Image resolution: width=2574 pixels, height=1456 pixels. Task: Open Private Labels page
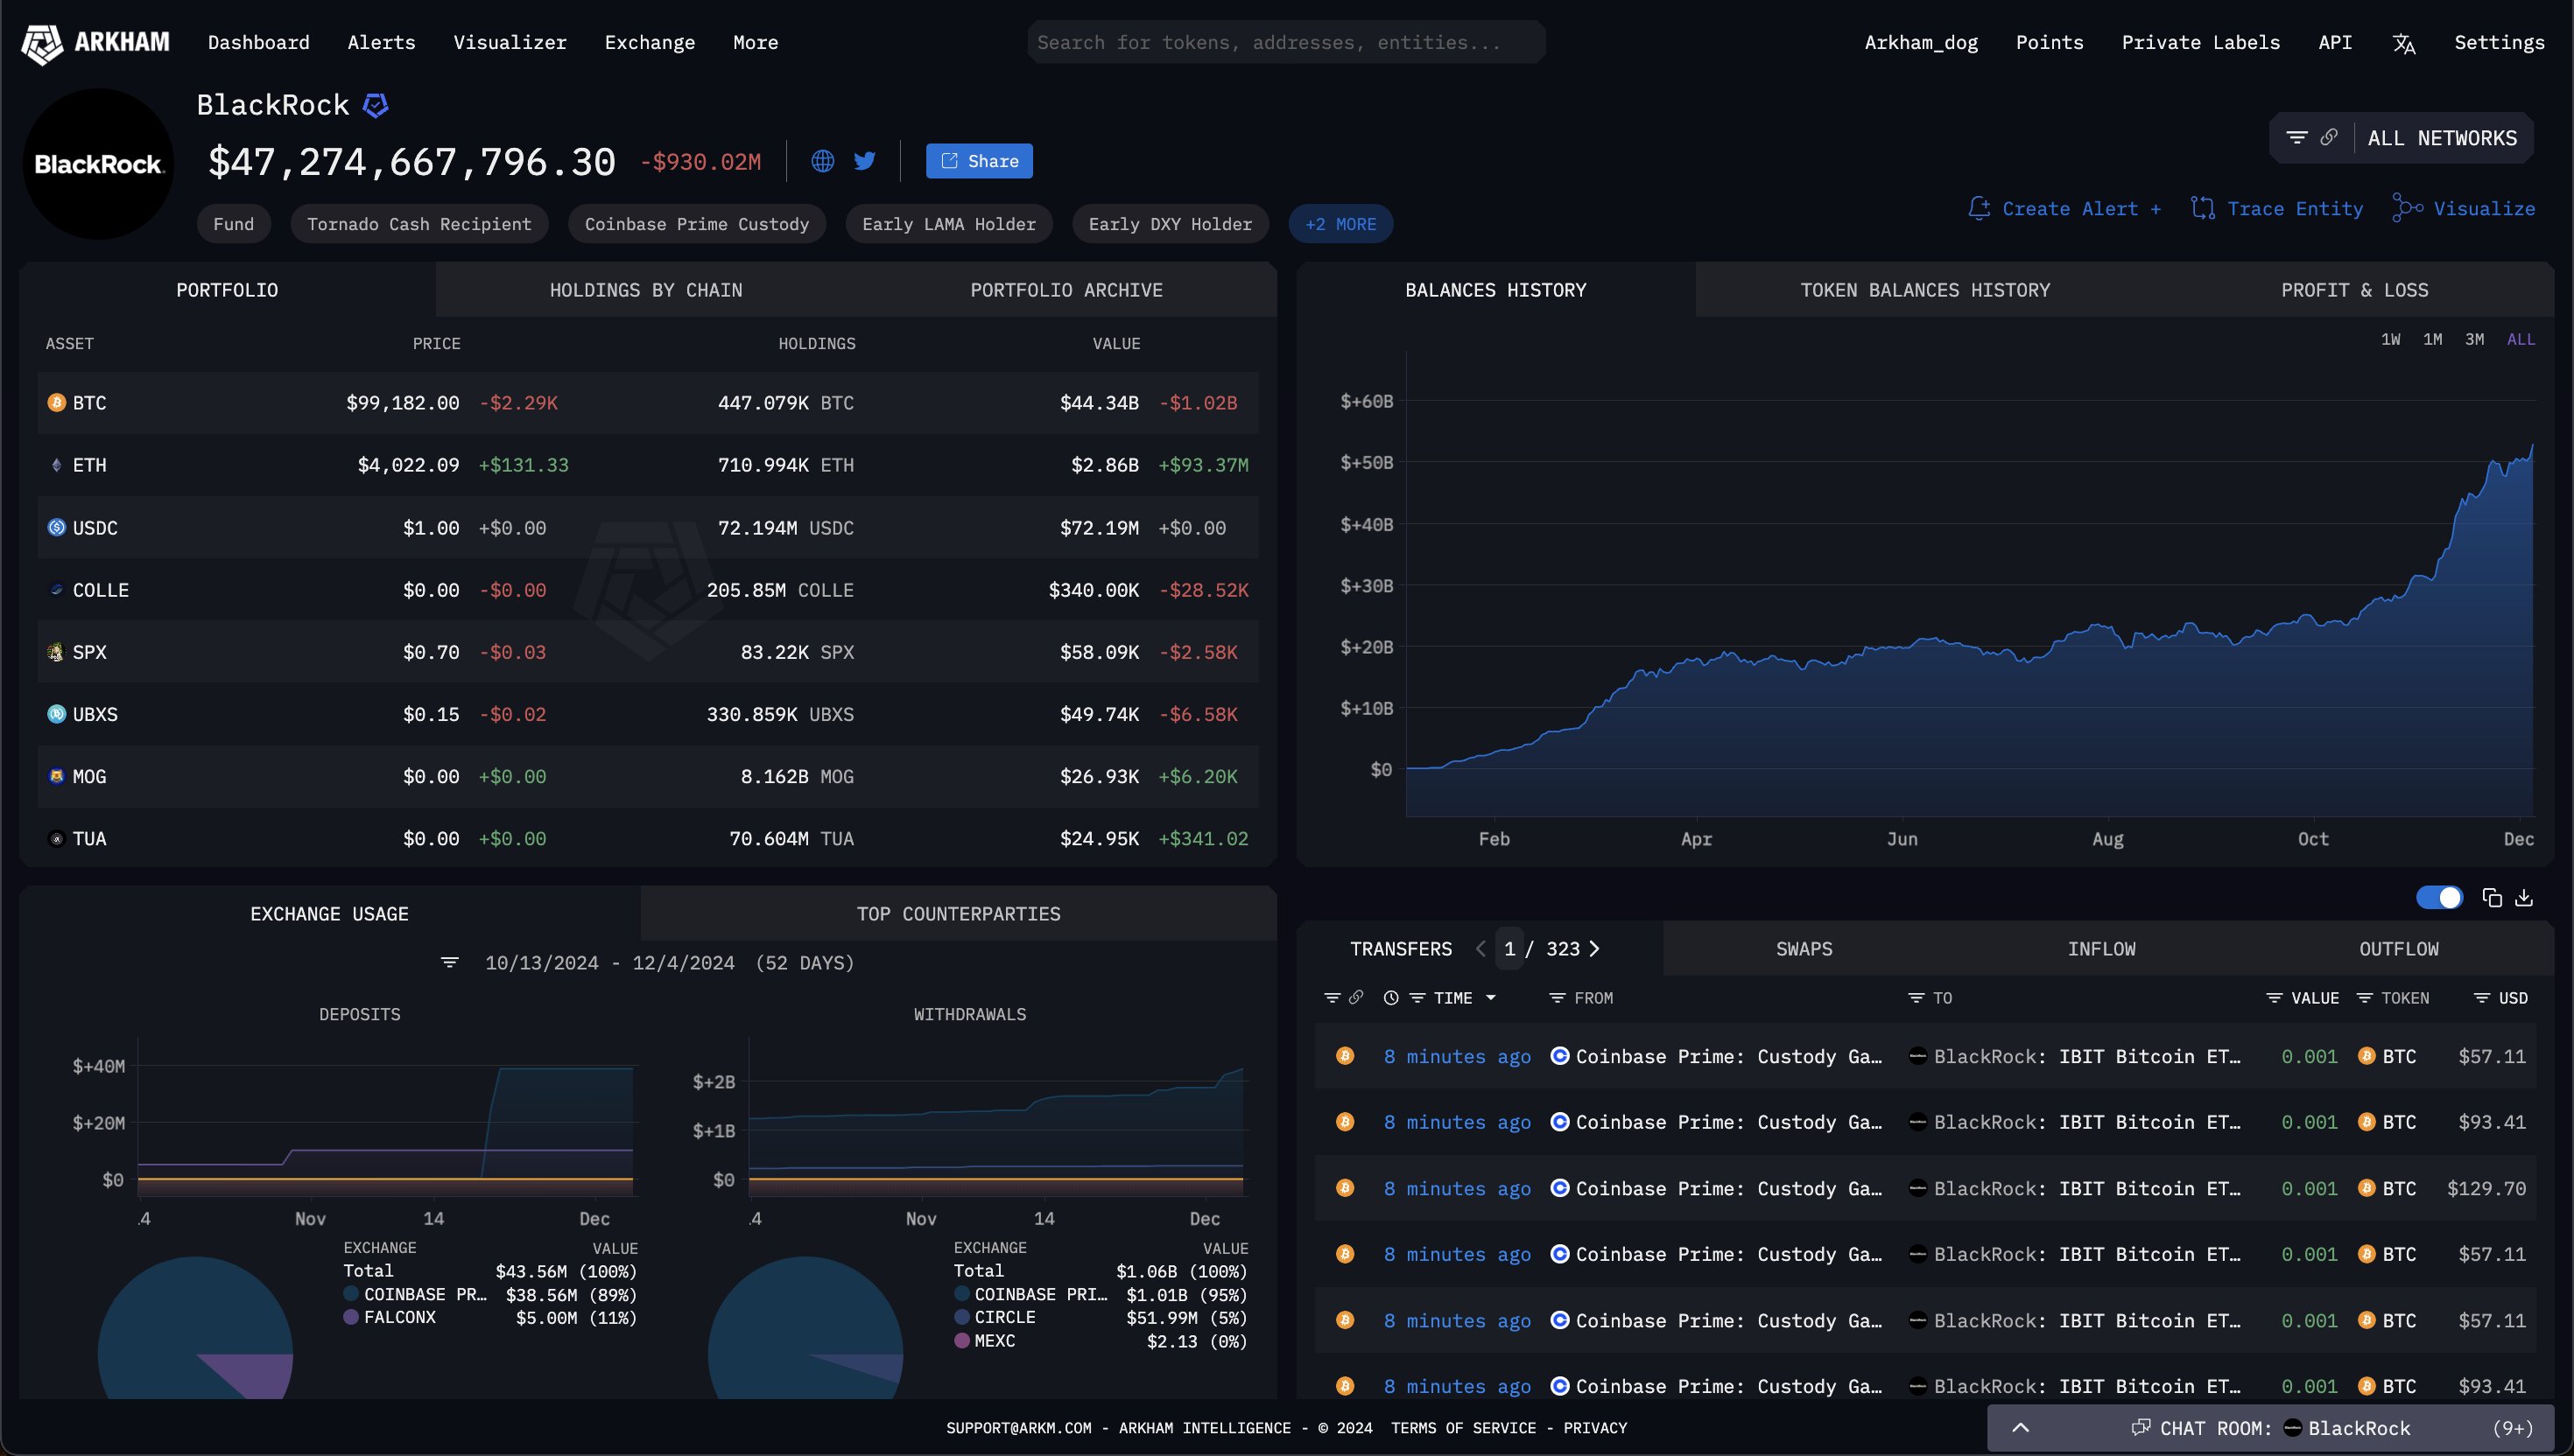point(2201,43)
